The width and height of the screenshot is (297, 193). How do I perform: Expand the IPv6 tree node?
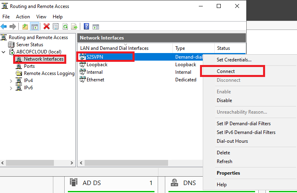(11, 88)
